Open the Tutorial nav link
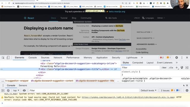Image resolution: width=190 pixels, height=107 pixels. coord(64,18)
